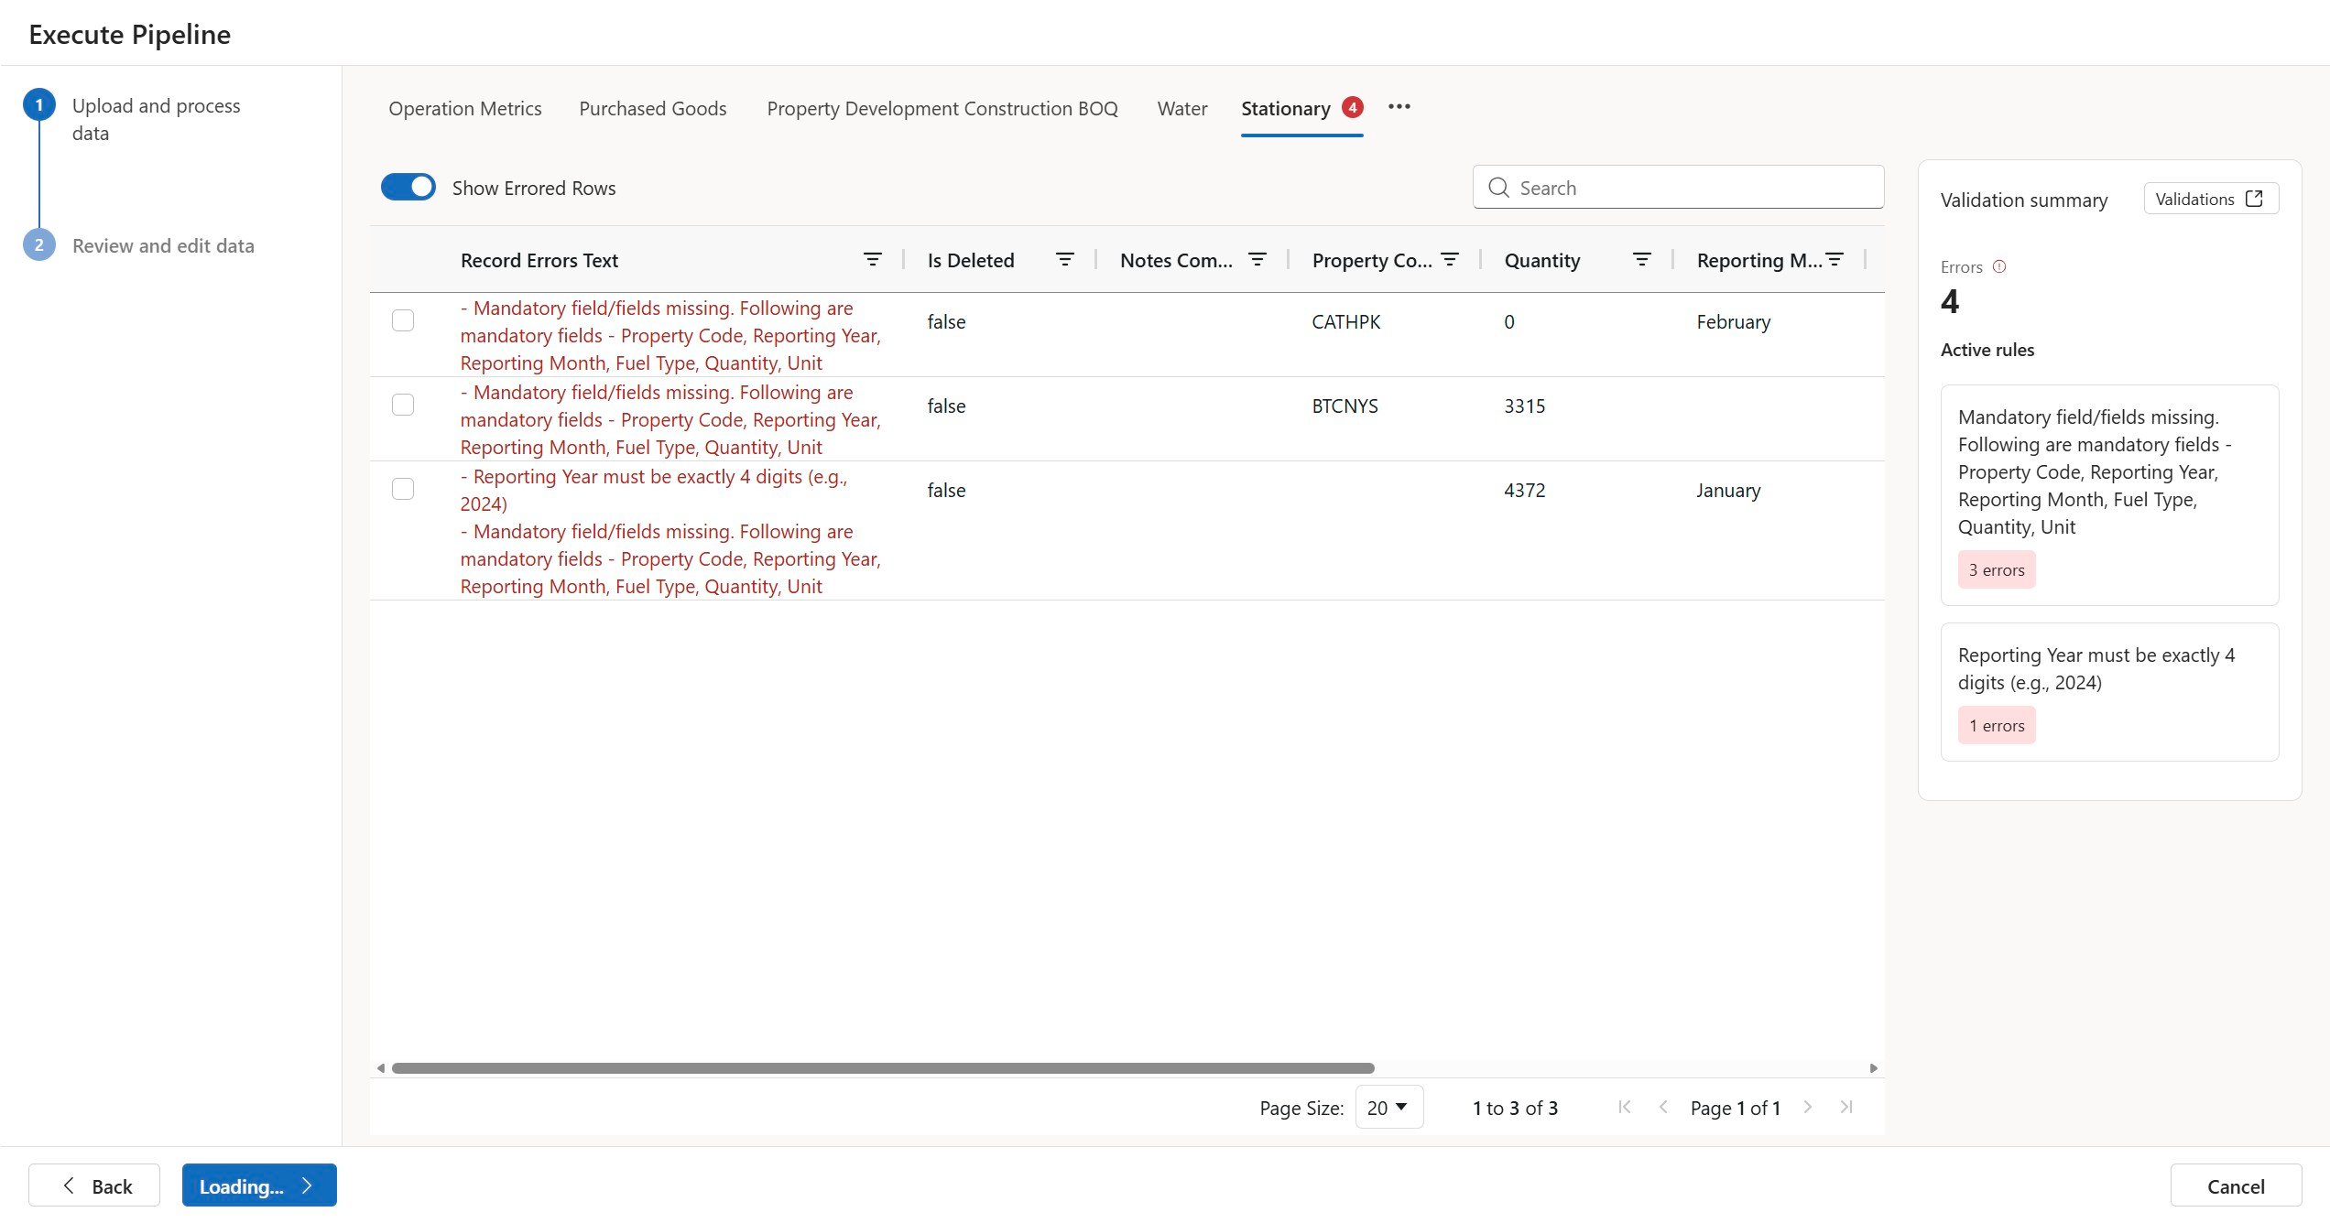Click the Validations button
The width and height of the screenshot is (2330, 1223).
click(2210, 199)
